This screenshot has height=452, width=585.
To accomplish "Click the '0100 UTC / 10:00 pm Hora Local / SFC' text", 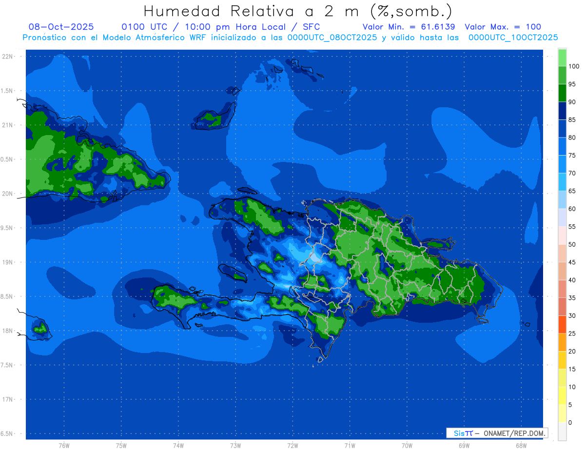I will pos(220,27).
